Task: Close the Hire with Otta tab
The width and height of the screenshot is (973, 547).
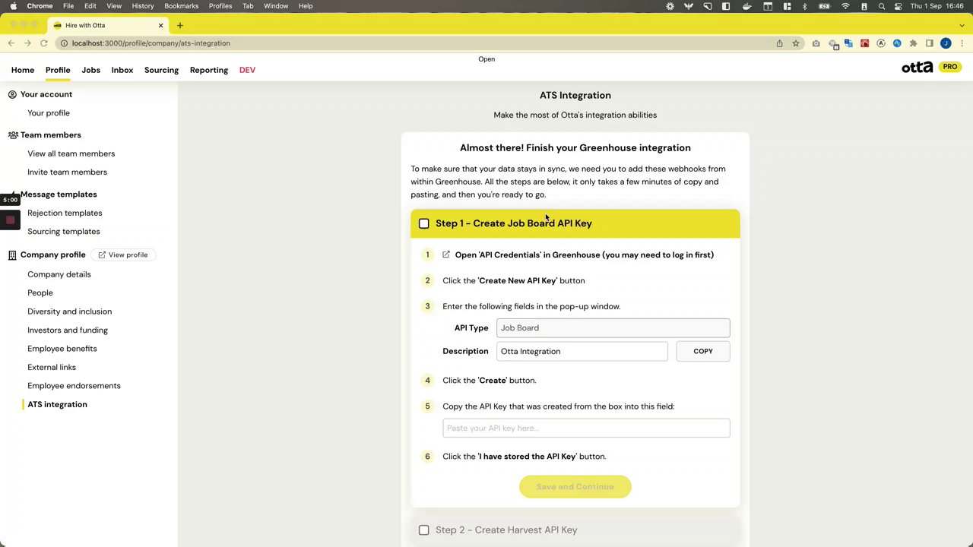Action: [x=160, y=25]
